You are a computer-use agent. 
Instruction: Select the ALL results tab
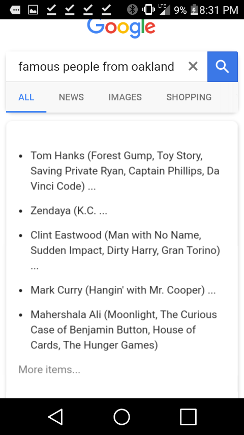26,97
